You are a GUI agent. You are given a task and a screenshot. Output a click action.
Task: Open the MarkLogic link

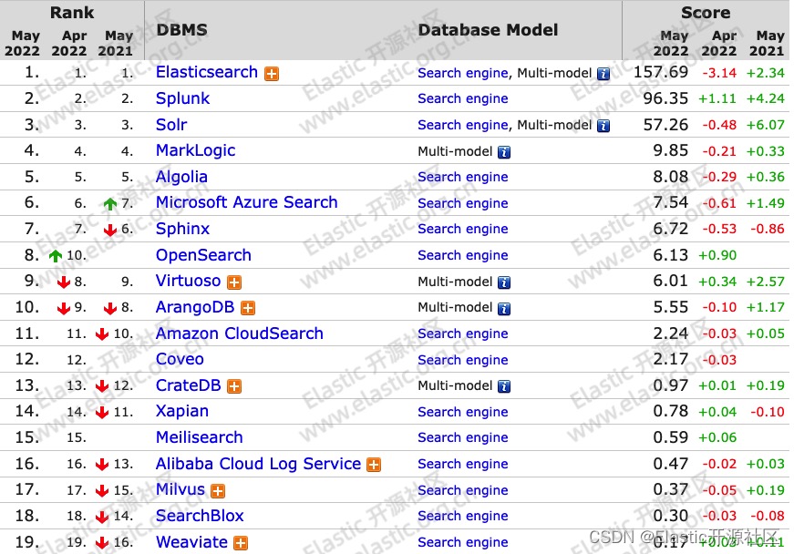tap(195, 150)
